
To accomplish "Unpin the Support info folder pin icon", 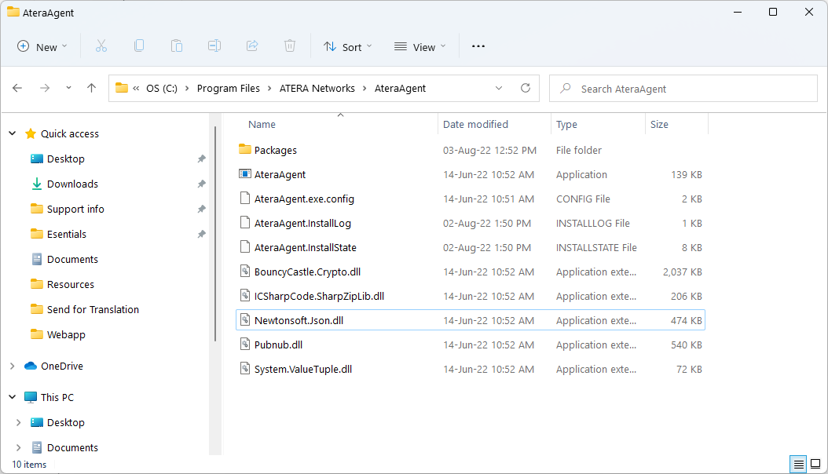I will coord(201,209).
